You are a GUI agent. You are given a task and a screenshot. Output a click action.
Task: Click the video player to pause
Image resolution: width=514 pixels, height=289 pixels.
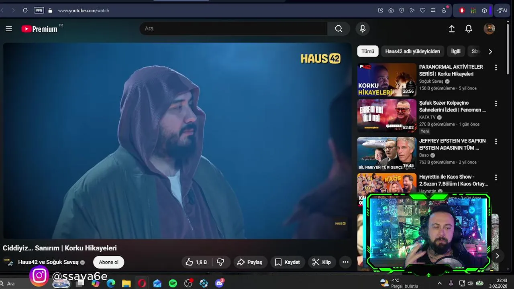pyautogui.click(x=177, y=140)
